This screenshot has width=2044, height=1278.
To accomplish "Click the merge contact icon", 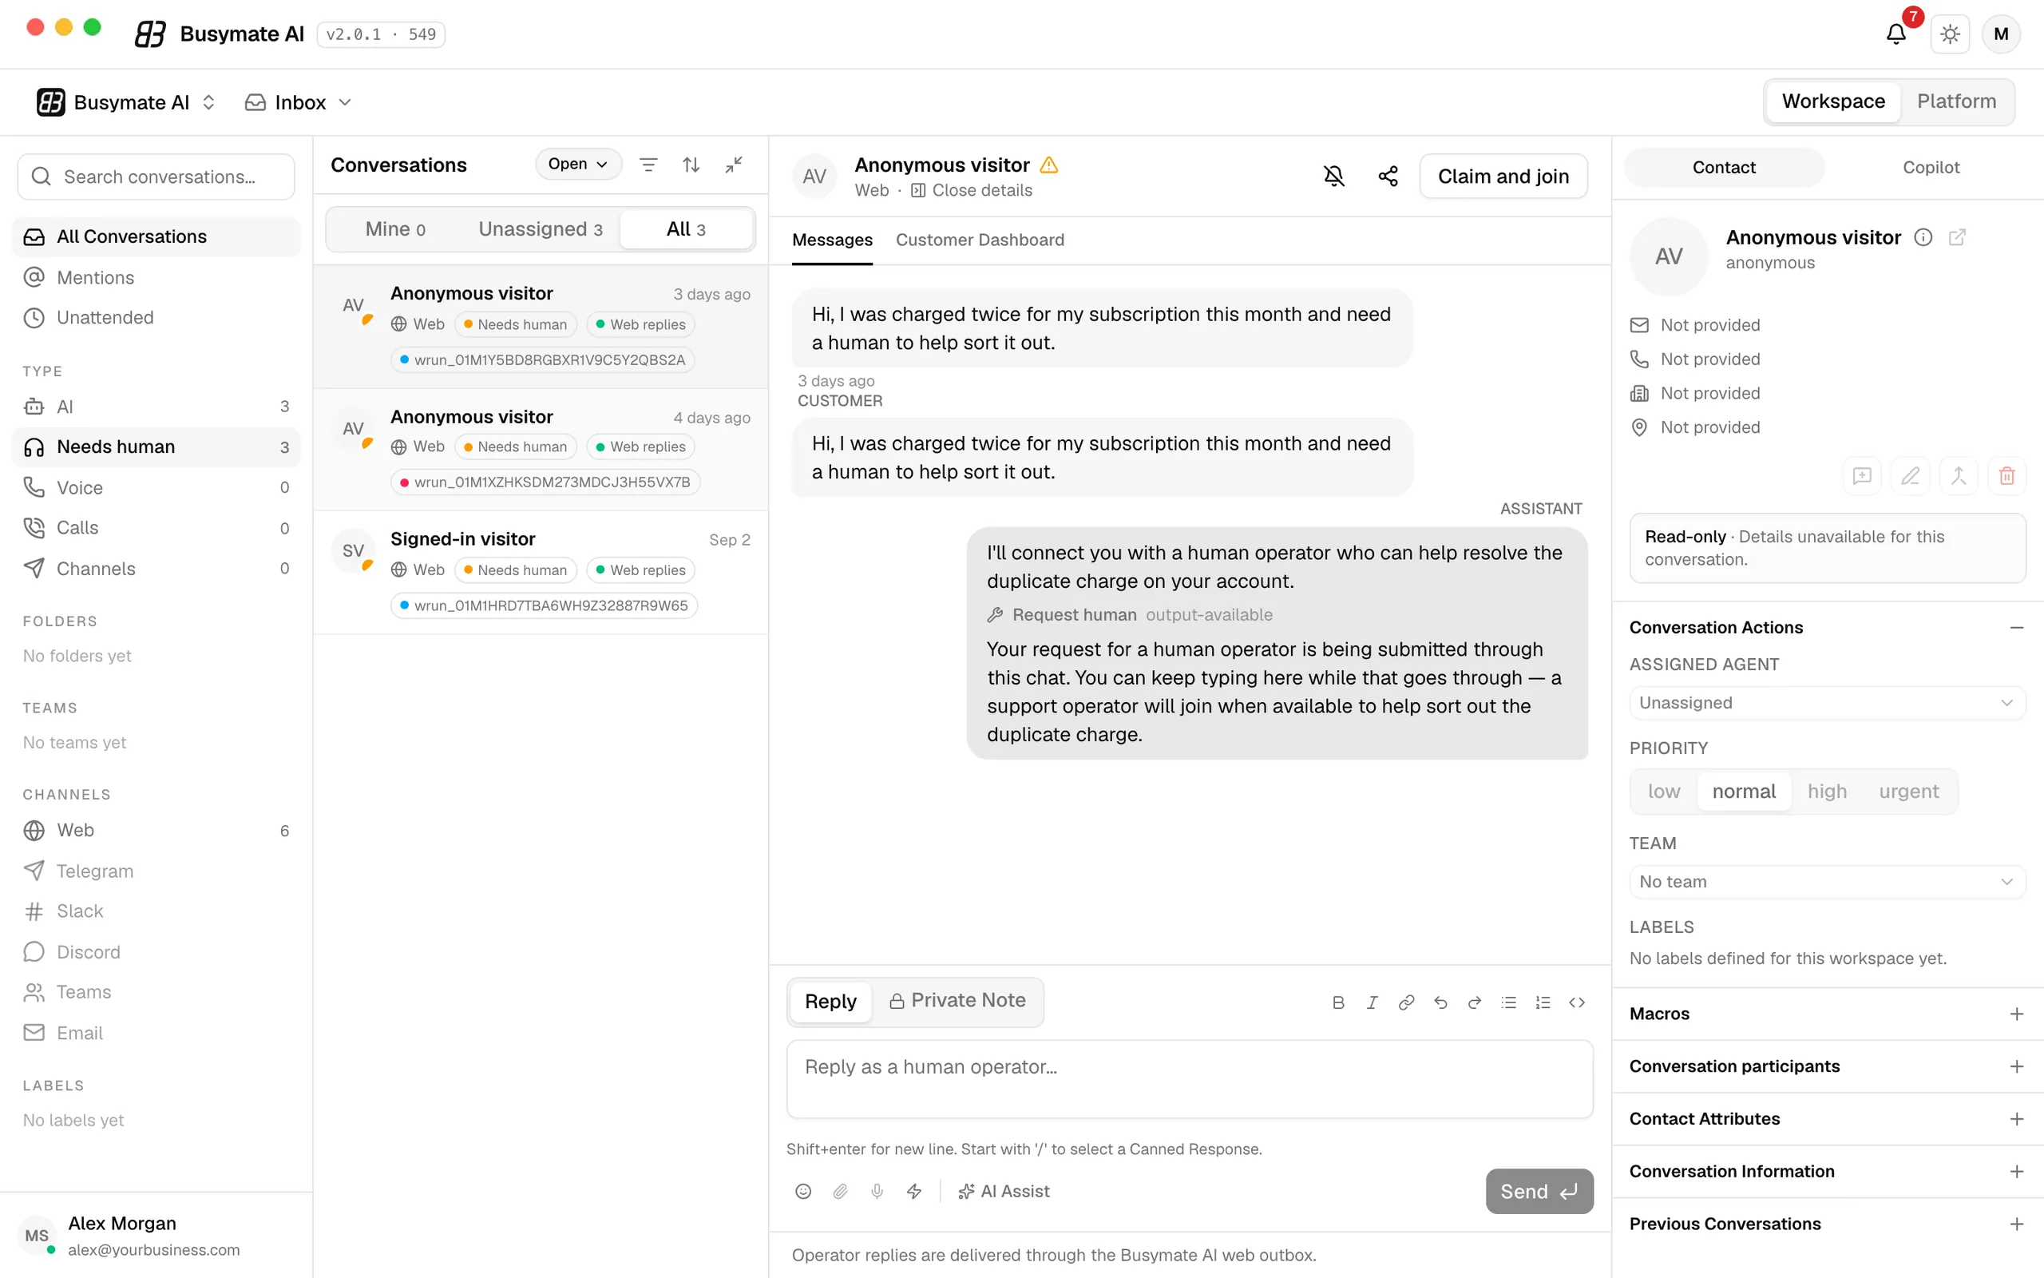I will [1959, 476].
